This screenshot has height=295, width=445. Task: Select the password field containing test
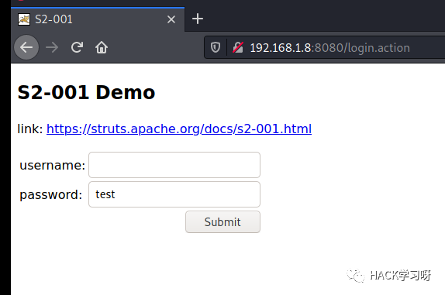click(174, 194)
